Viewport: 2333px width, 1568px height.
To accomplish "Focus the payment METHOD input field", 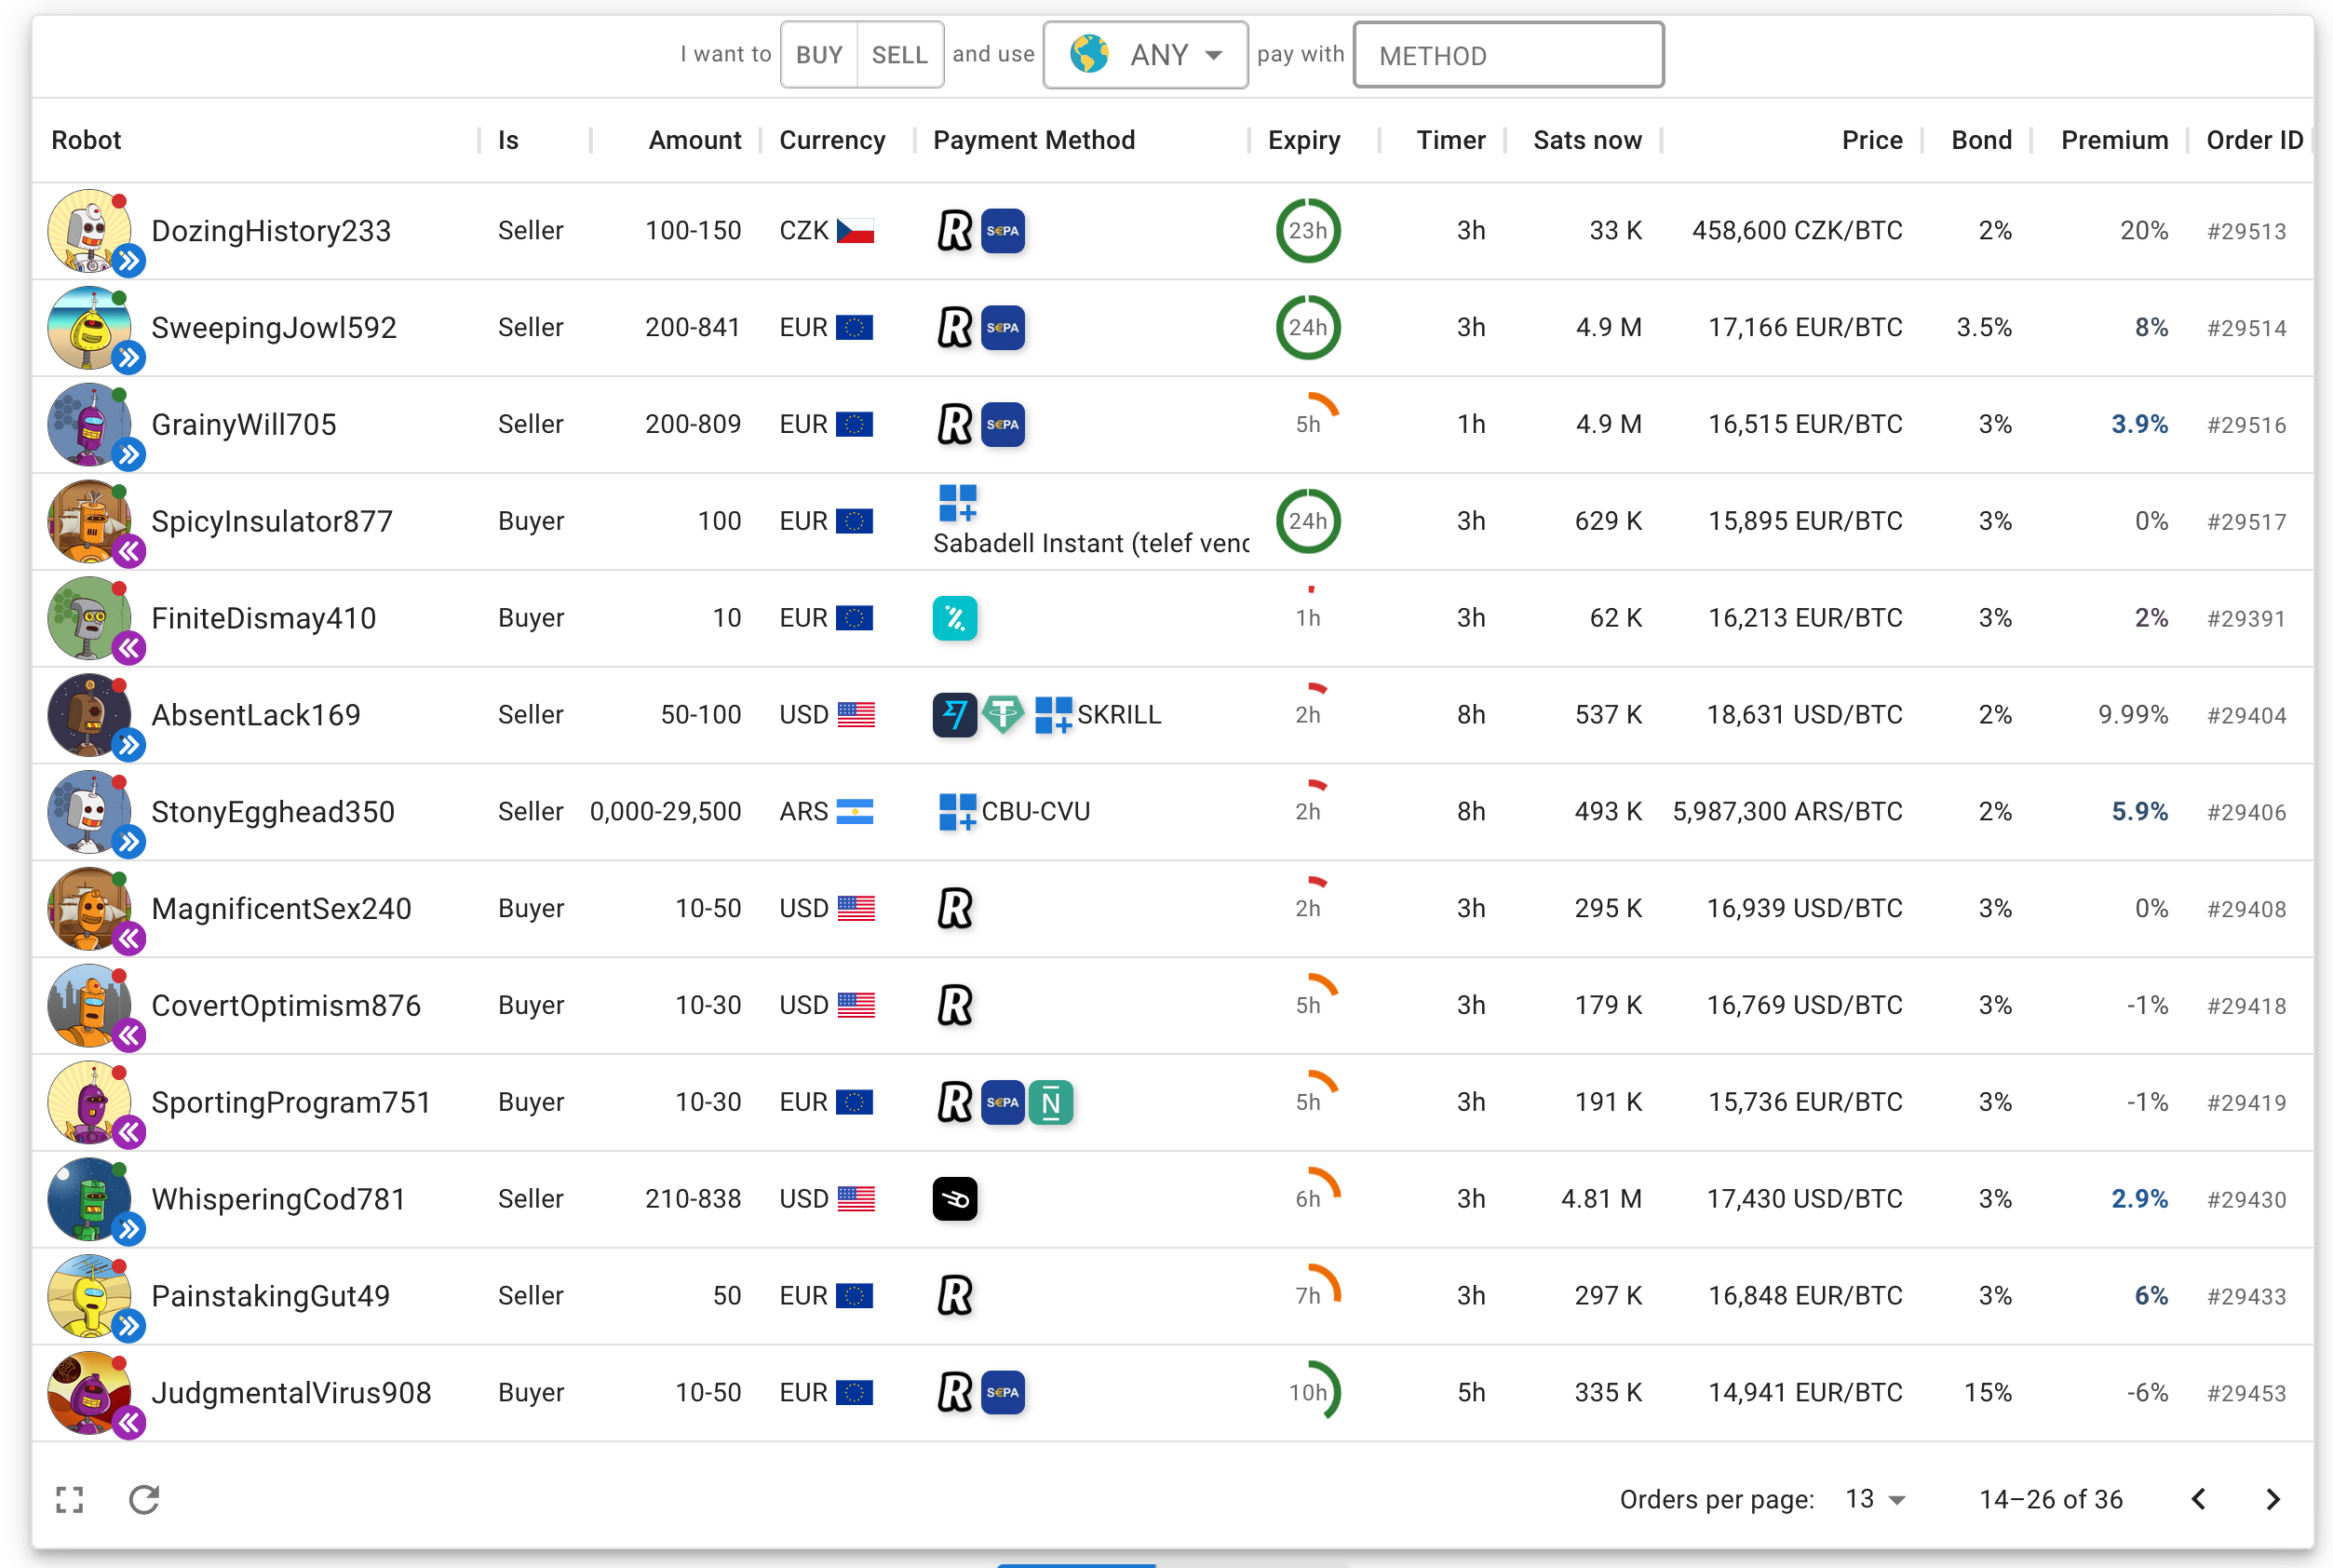I will click(x=1507, y=55).
